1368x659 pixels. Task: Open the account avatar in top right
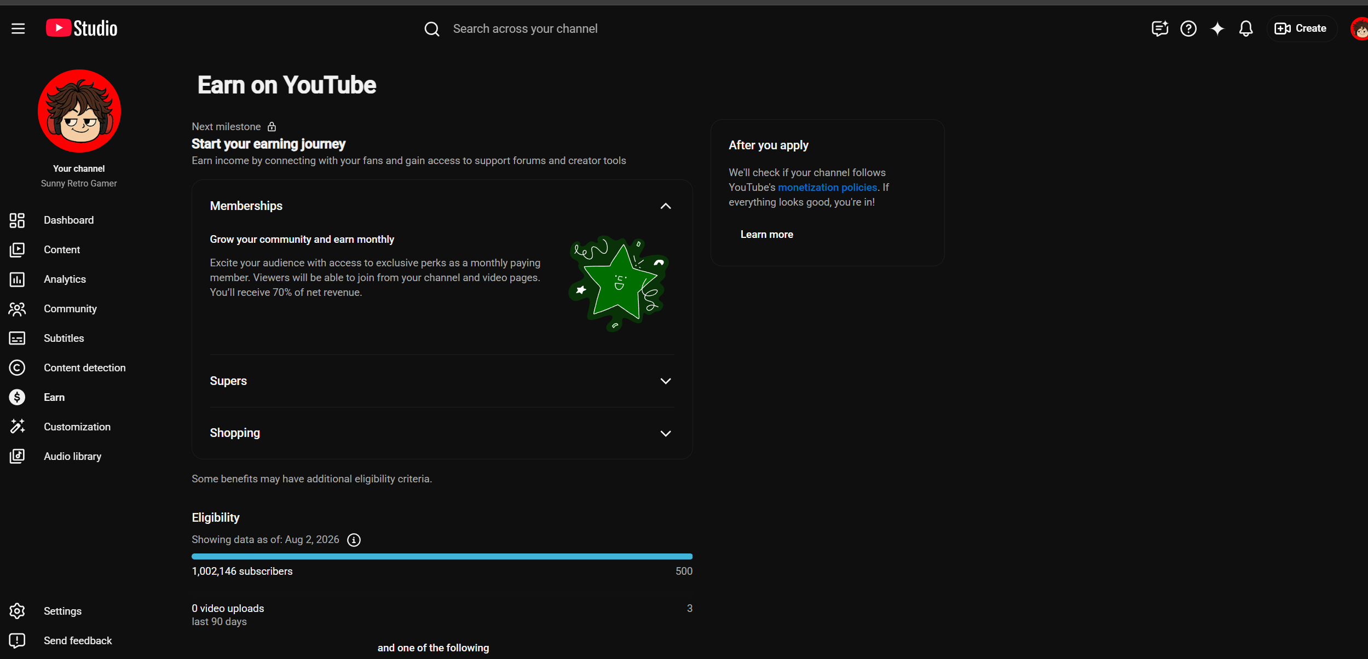[x=1359, y=28]
